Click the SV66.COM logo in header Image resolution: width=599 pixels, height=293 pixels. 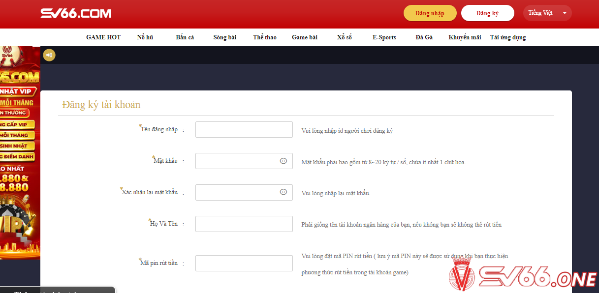pos(76,13)
